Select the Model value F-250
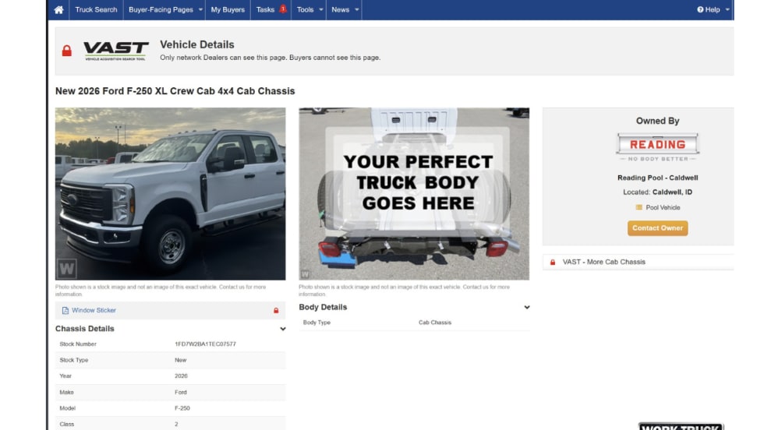Screen dimensions: 764x430 click(x=182, y=408)
